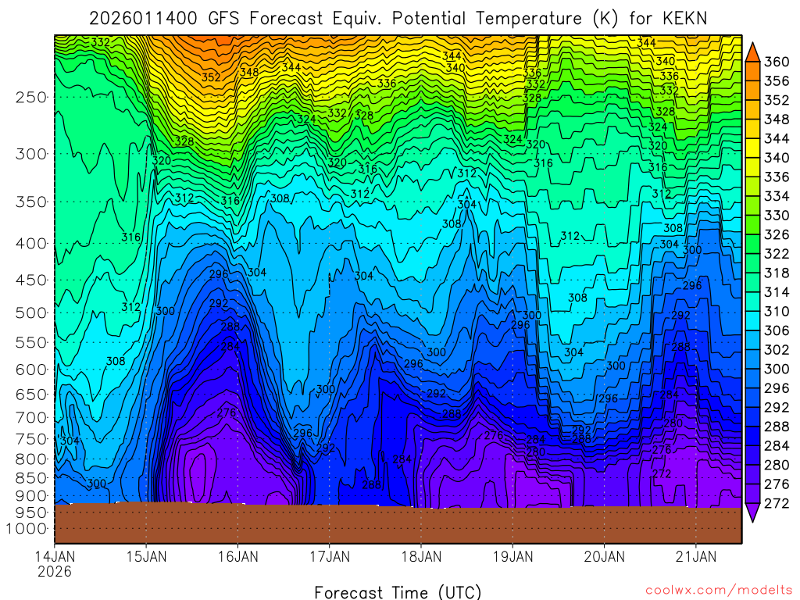Click the 326 value on color bar legend
This screenshot has height=600, width=800.
(777, 234)
